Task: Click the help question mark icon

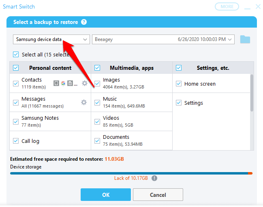Action: coord(84,22)
